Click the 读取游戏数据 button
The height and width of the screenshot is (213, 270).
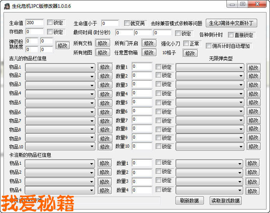click(x=225, y=201)
